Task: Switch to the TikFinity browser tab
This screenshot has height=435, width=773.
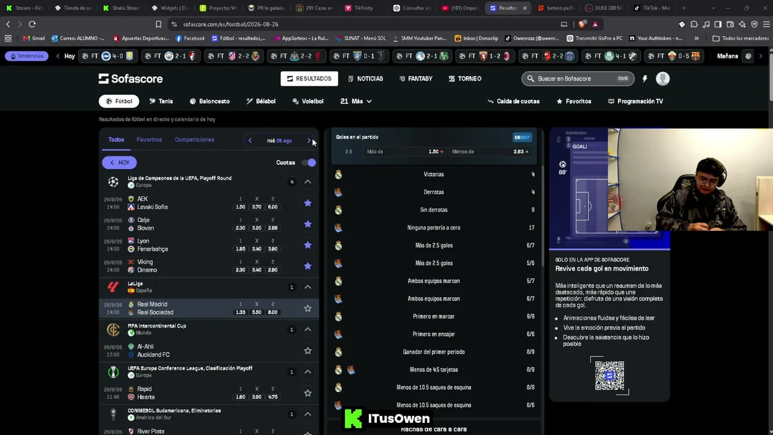Action: [x=359, y=8]
